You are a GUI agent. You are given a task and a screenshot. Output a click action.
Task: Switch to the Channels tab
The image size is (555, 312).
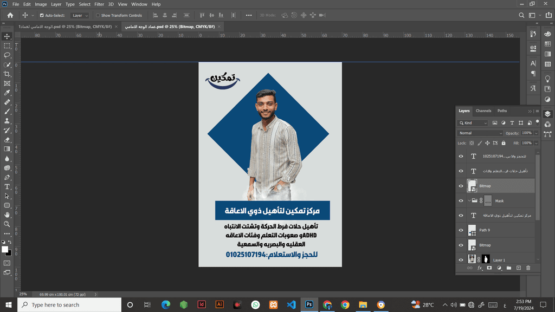pos(483,111)
